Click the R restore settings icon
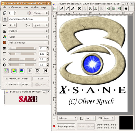 [37, 71]
